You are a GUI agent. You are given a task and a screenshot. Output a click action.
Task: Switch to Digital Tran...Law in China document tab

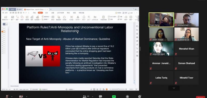(x=36, y=10)
